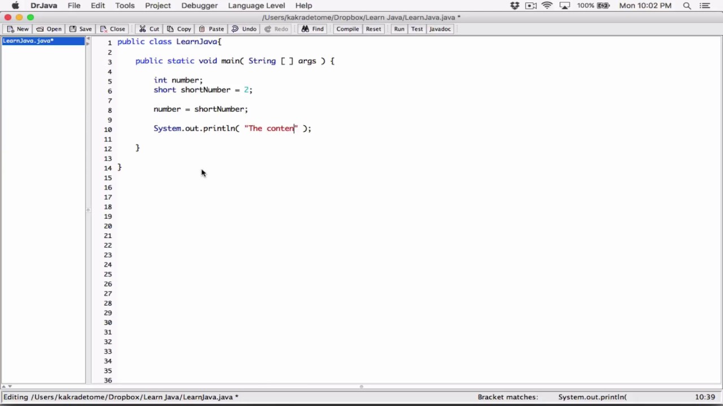Image resolution: width=723 pixels, height=406 pixels.
Task: Open the DrJava application menu
Action: [x=43, y=6]
